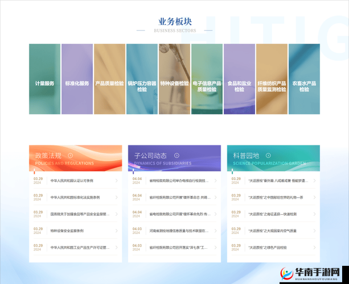Click the chevron on 中华人民共和国工业产品生产许可证管 row

(x=116, y=247)
